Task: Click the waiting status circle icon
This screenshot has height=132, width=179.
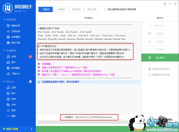Action: point(39,82)
